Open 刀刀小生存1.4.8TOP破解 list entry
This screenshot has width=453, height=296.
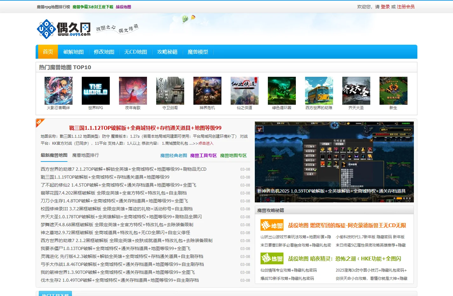tap(114, 201)
